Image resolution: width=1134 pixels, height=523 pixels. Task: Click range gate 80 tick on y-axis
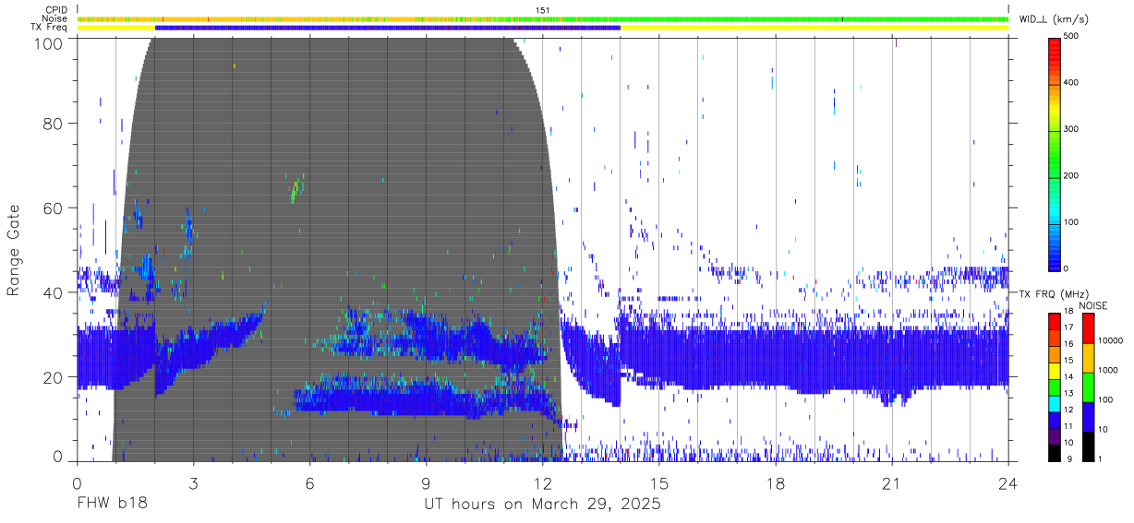point(54,122)
